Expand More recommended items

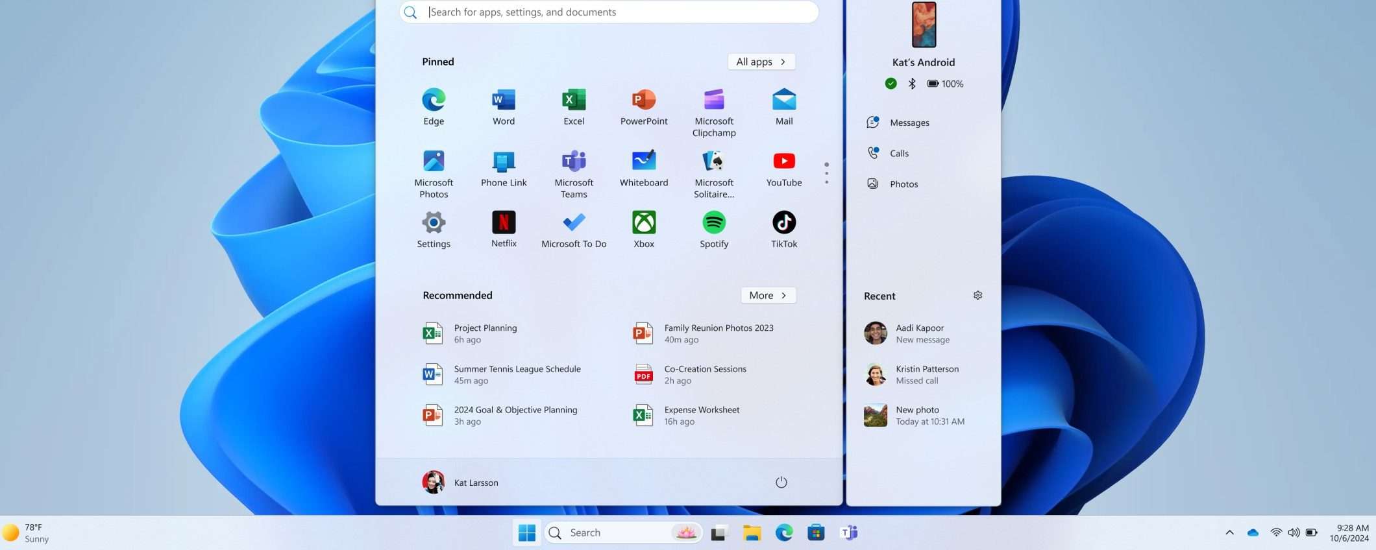[768, 295]
